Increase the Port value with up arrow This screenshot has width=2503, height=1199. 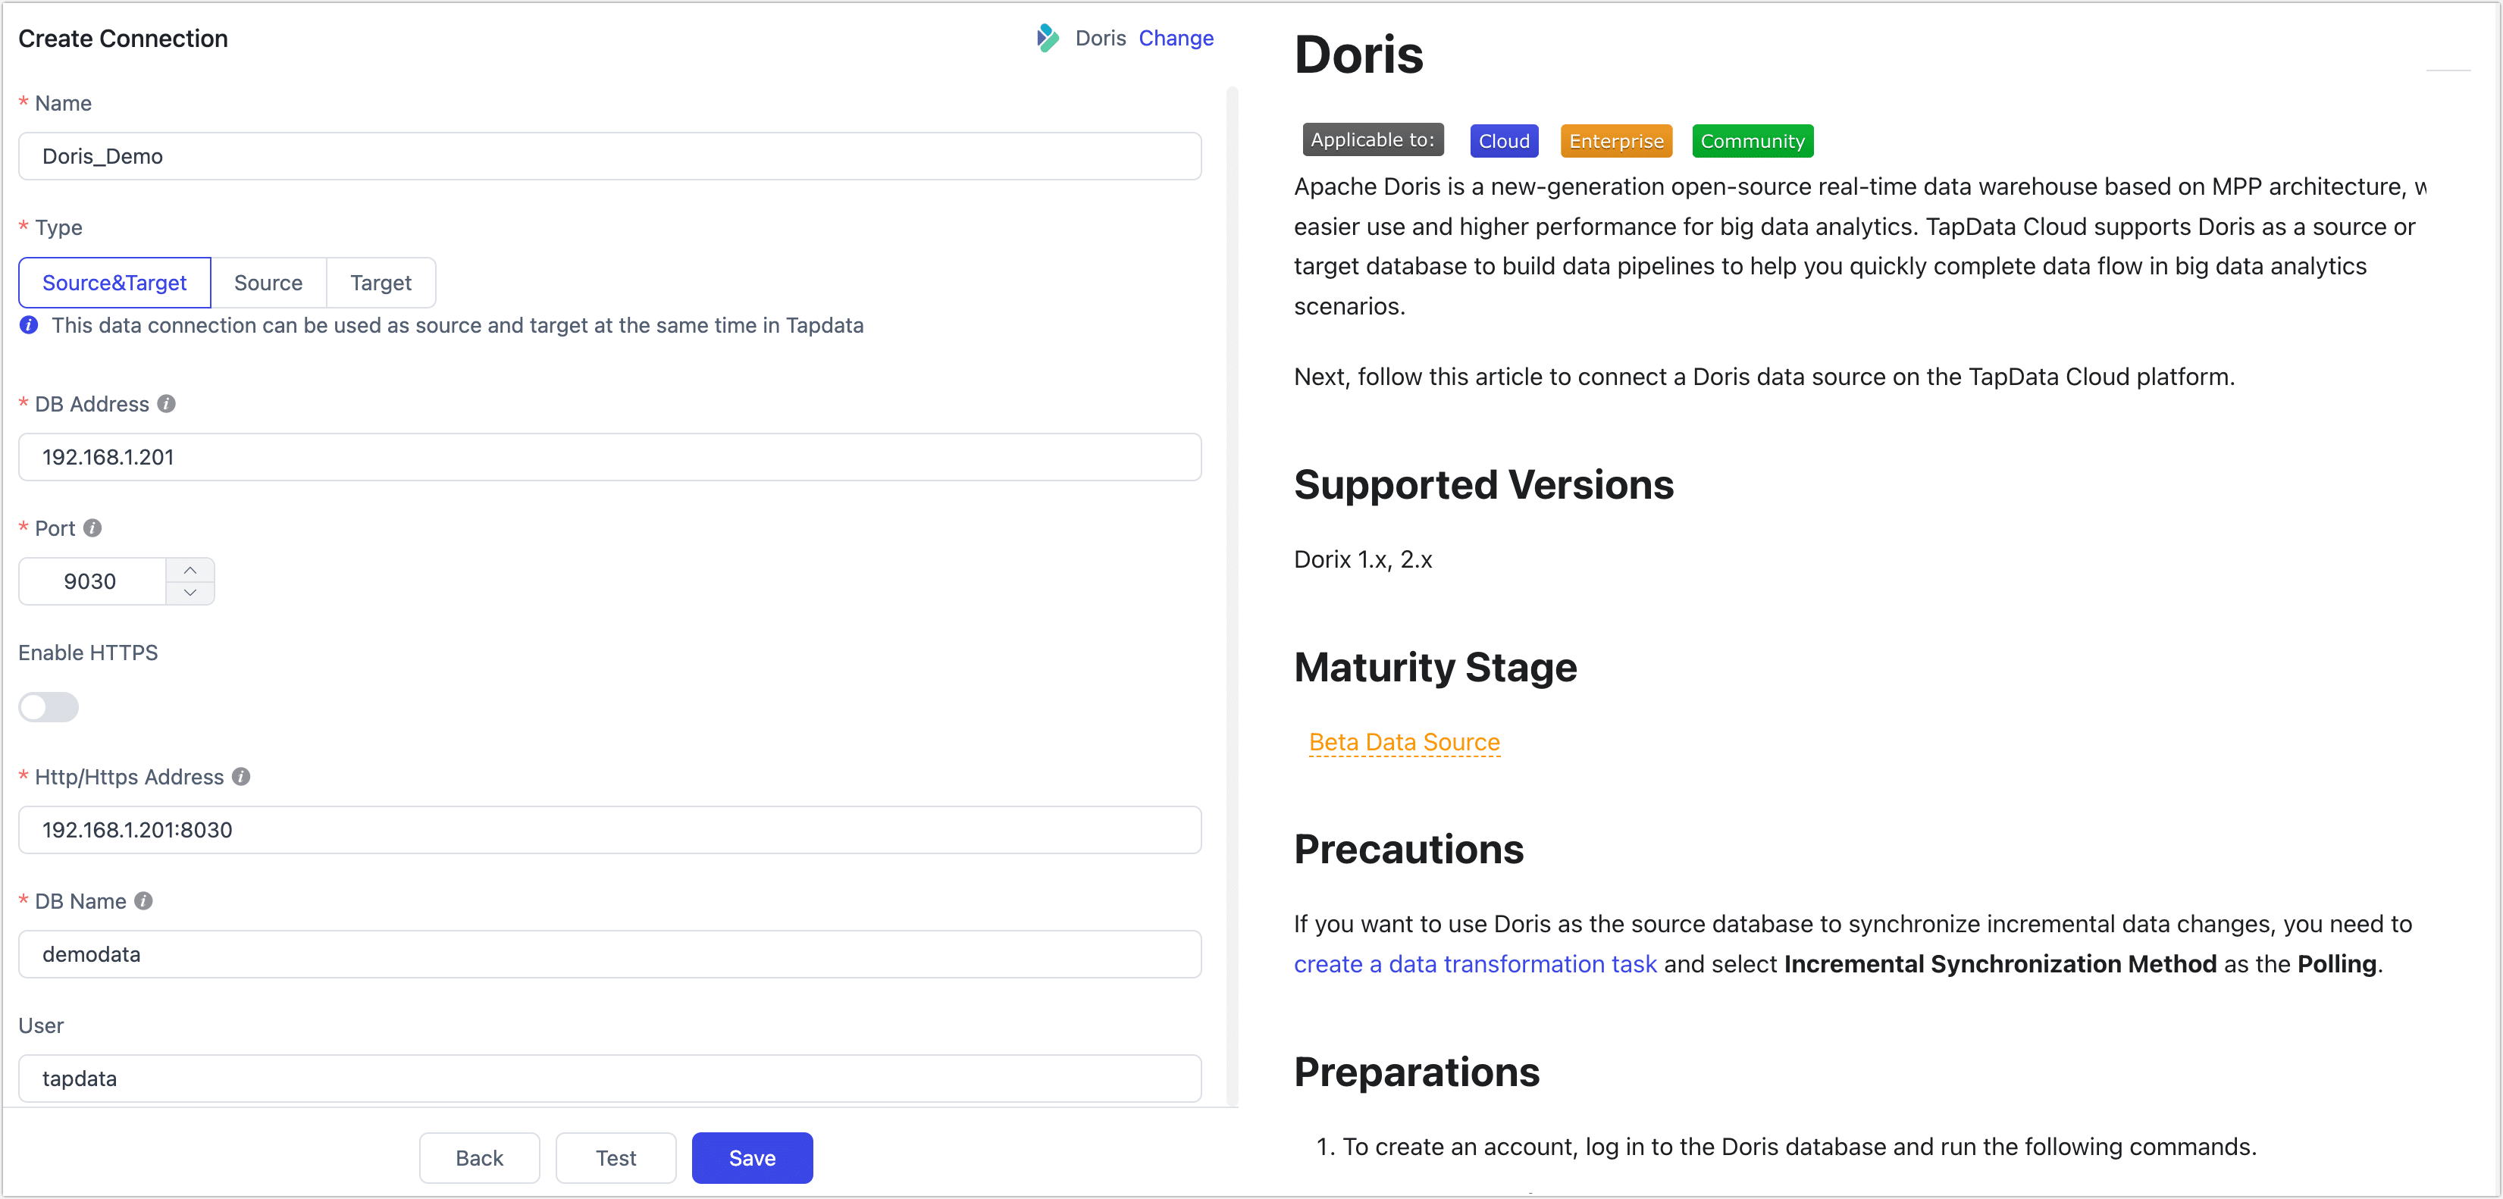pos(190,571)
